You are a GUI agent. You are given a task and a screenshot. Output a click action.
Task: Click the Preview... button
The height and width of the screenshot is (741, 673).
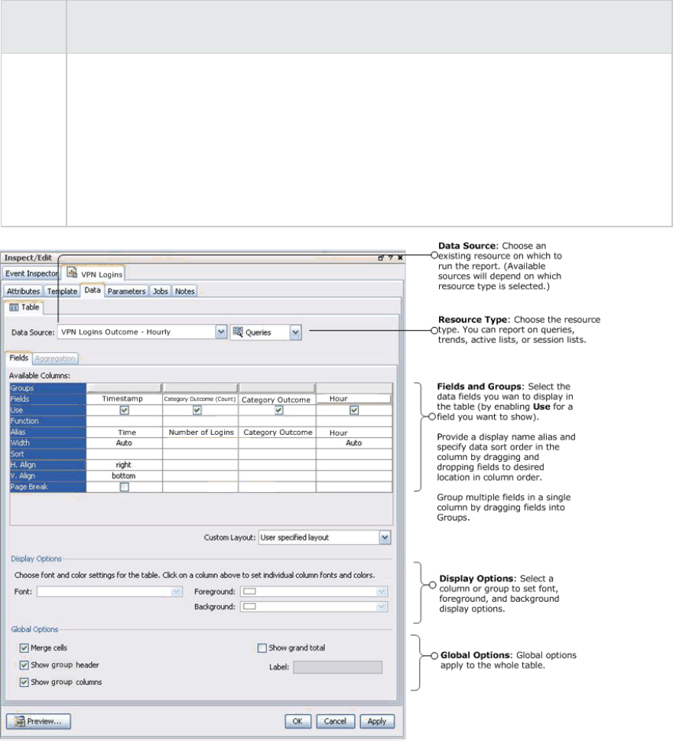[x=38, y=721]
